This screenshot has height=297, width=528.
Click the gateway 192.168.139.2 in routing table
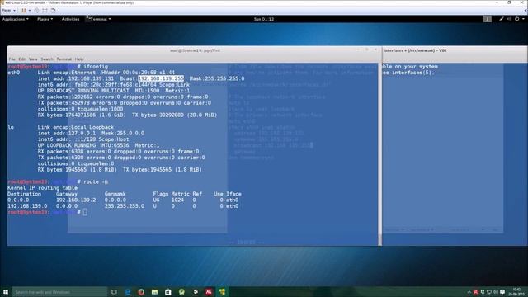[x=76, y=200]
